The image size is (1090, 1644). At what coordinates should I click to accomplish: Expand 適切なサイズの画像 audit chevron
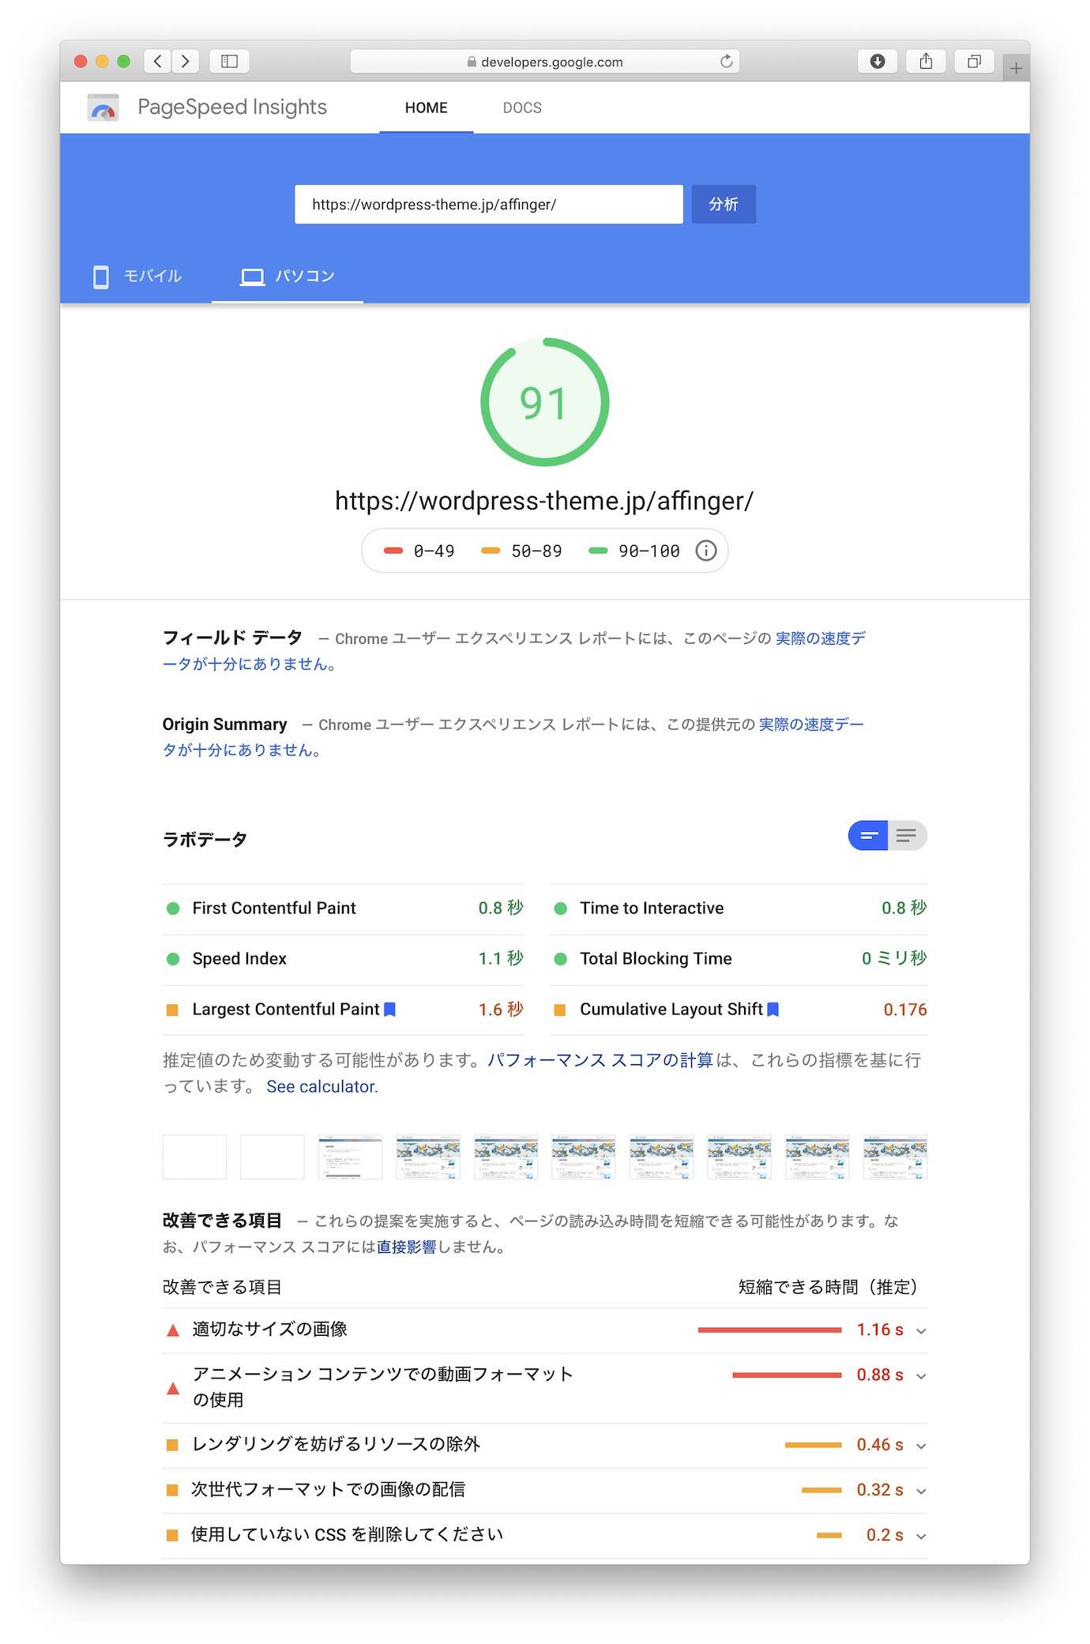921,1331
